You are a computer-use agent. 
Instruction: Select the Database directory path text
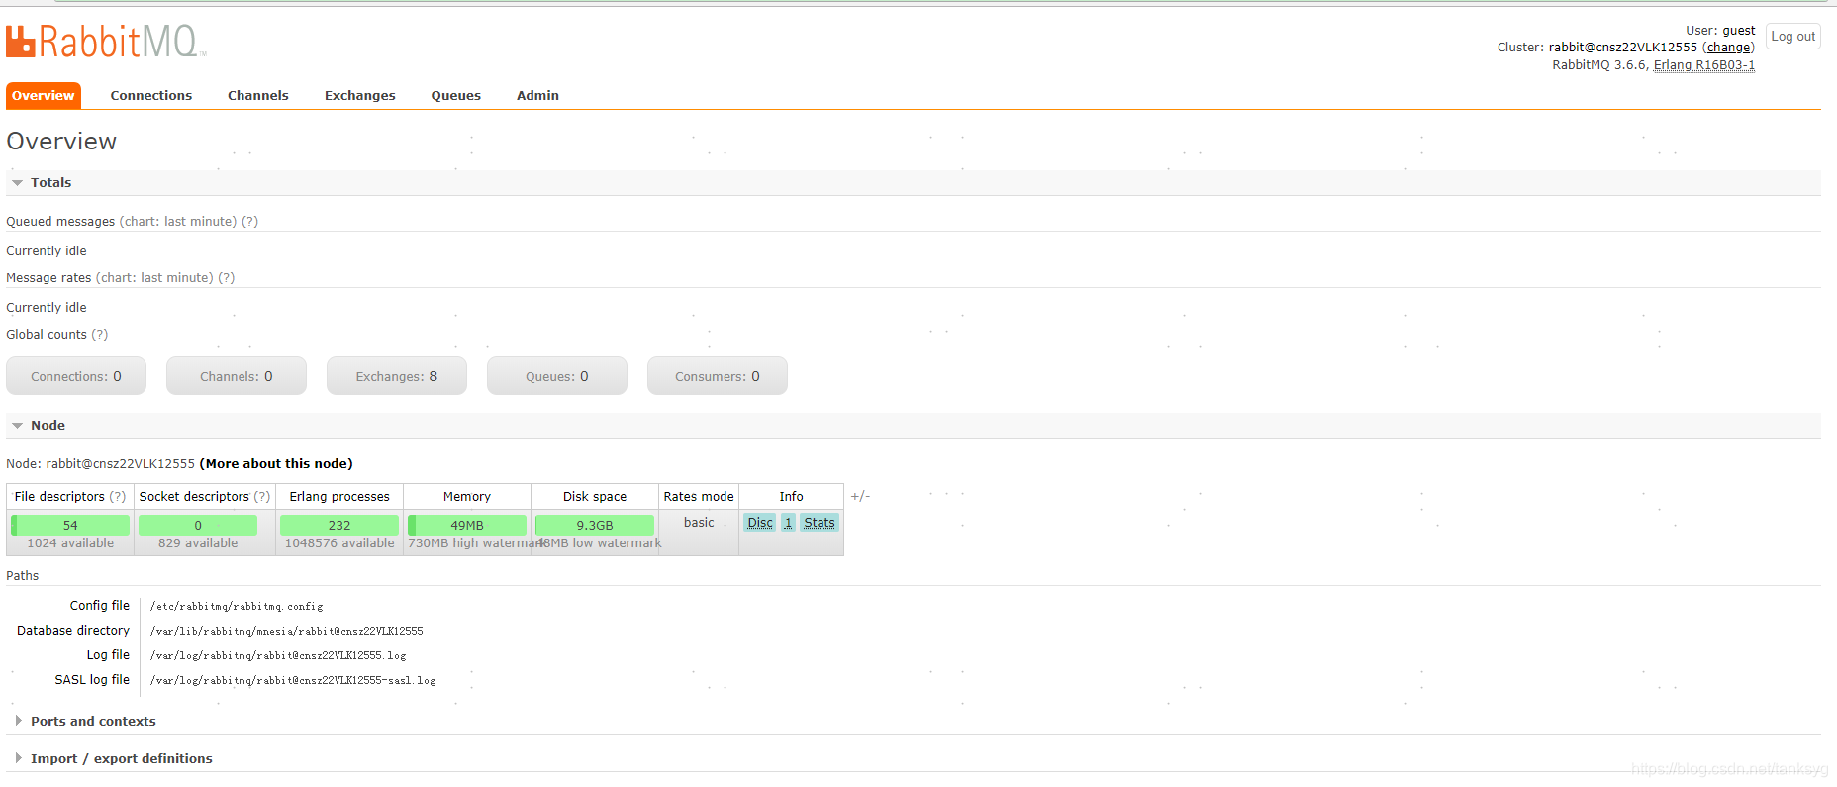click(x=287, y=631)
